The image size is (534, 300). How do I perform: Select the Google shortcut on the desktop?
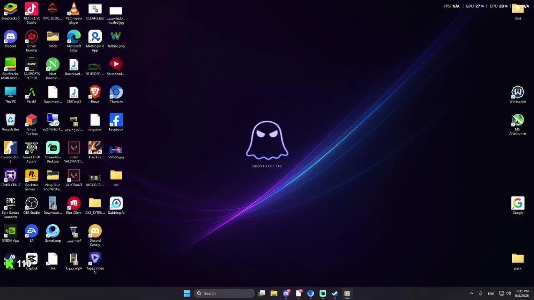(518, 206)
